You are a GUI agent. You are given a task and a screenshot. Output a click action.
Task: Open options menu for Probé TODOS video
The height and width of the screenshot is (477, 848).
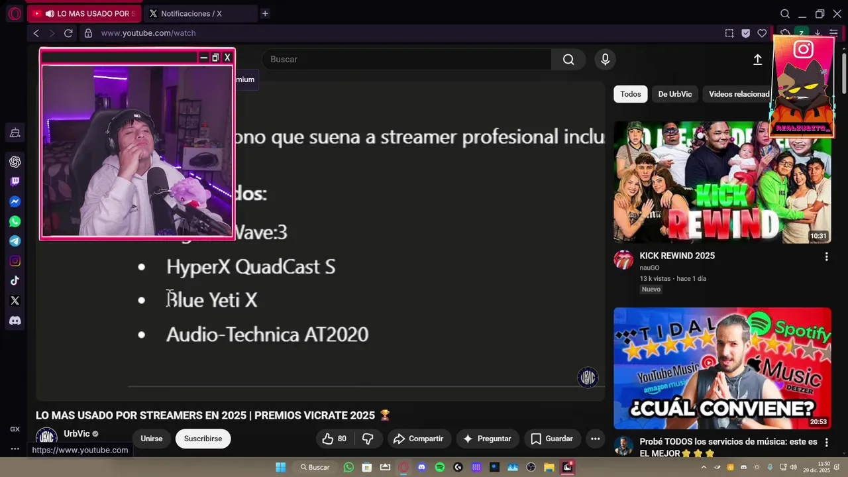tap(826, 442)
